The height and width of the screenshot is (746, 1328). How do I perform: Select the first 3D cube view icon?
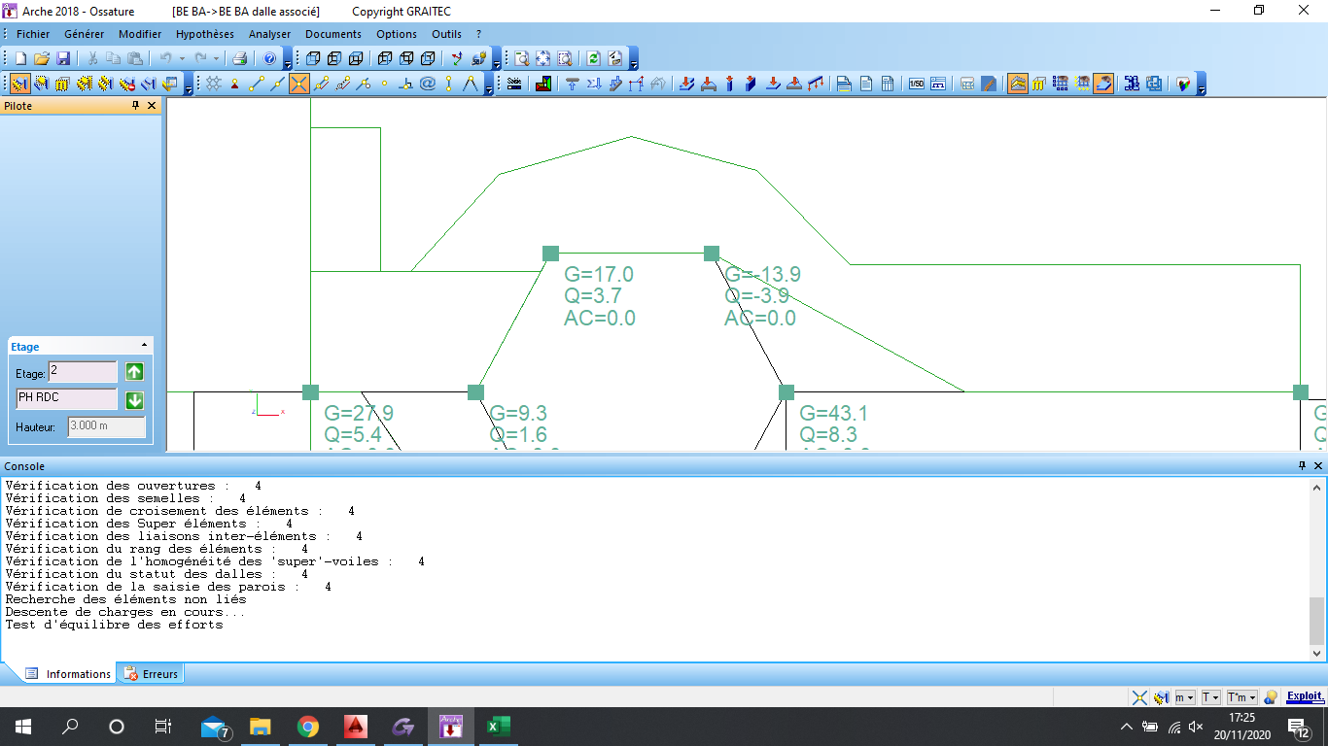pos(312,58)
